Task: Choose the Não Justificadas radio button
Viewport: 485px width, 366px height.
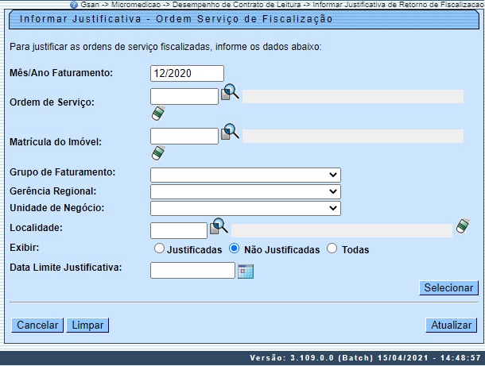Action: click(x=235, y=249)
